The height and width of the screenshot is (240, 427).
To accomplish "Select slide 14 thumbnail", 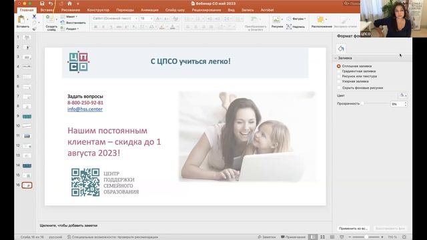I will pos(27,166).
